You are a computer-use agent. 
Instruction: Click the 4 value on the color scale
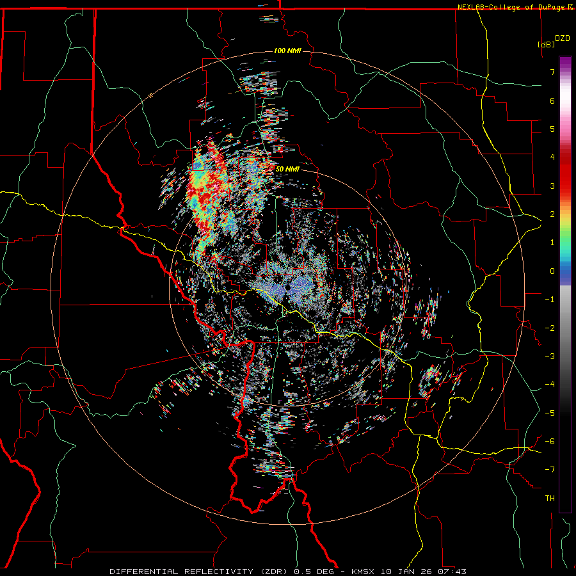pos(552,157)
